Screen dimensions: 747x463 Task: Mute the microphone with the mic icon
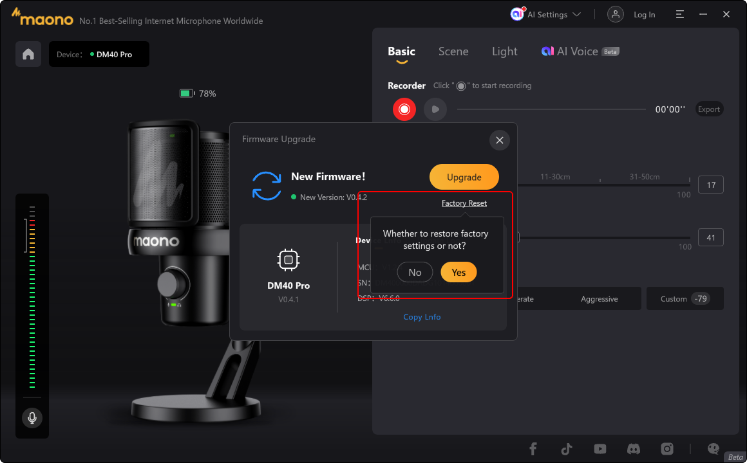pos(32,418)
